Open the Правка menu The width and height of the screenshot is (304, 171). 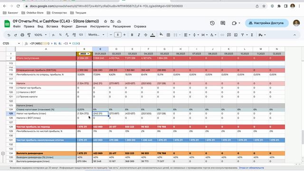click(x=29, y=27)
